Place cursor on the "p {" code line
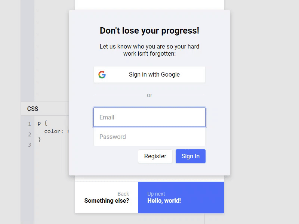The image size is (299, 224). pyautogui.click(x=42, y=123)
